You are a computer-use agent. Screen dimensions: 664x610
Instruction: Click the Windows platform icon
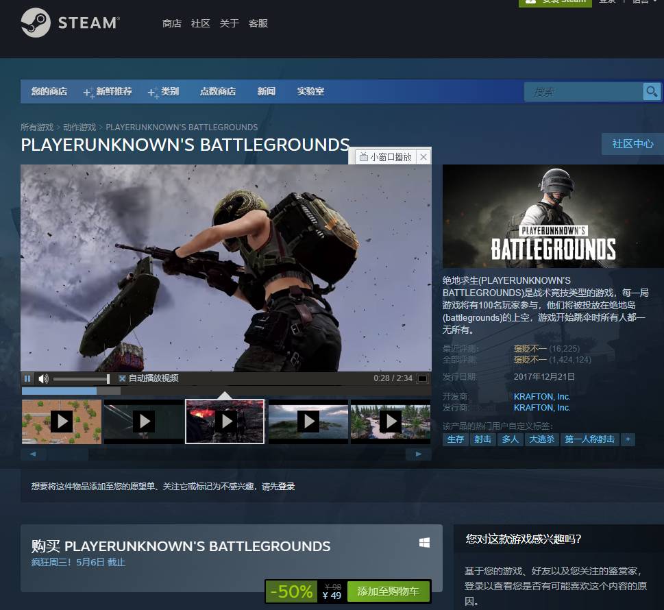click(424, 543)
